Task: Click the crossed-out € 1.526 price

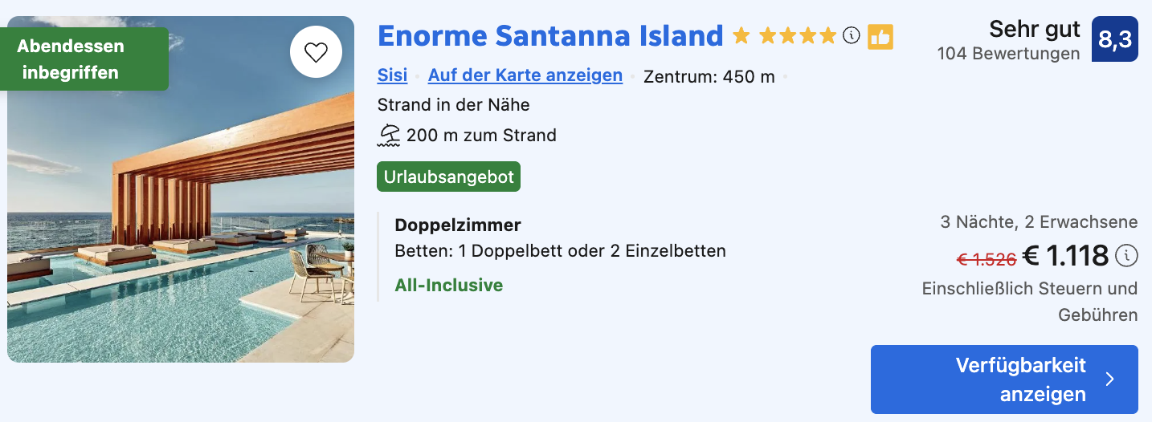Action: 987,259
